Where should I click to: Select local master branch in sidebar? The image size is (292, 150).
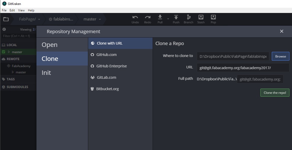click(x=17, y=52)
